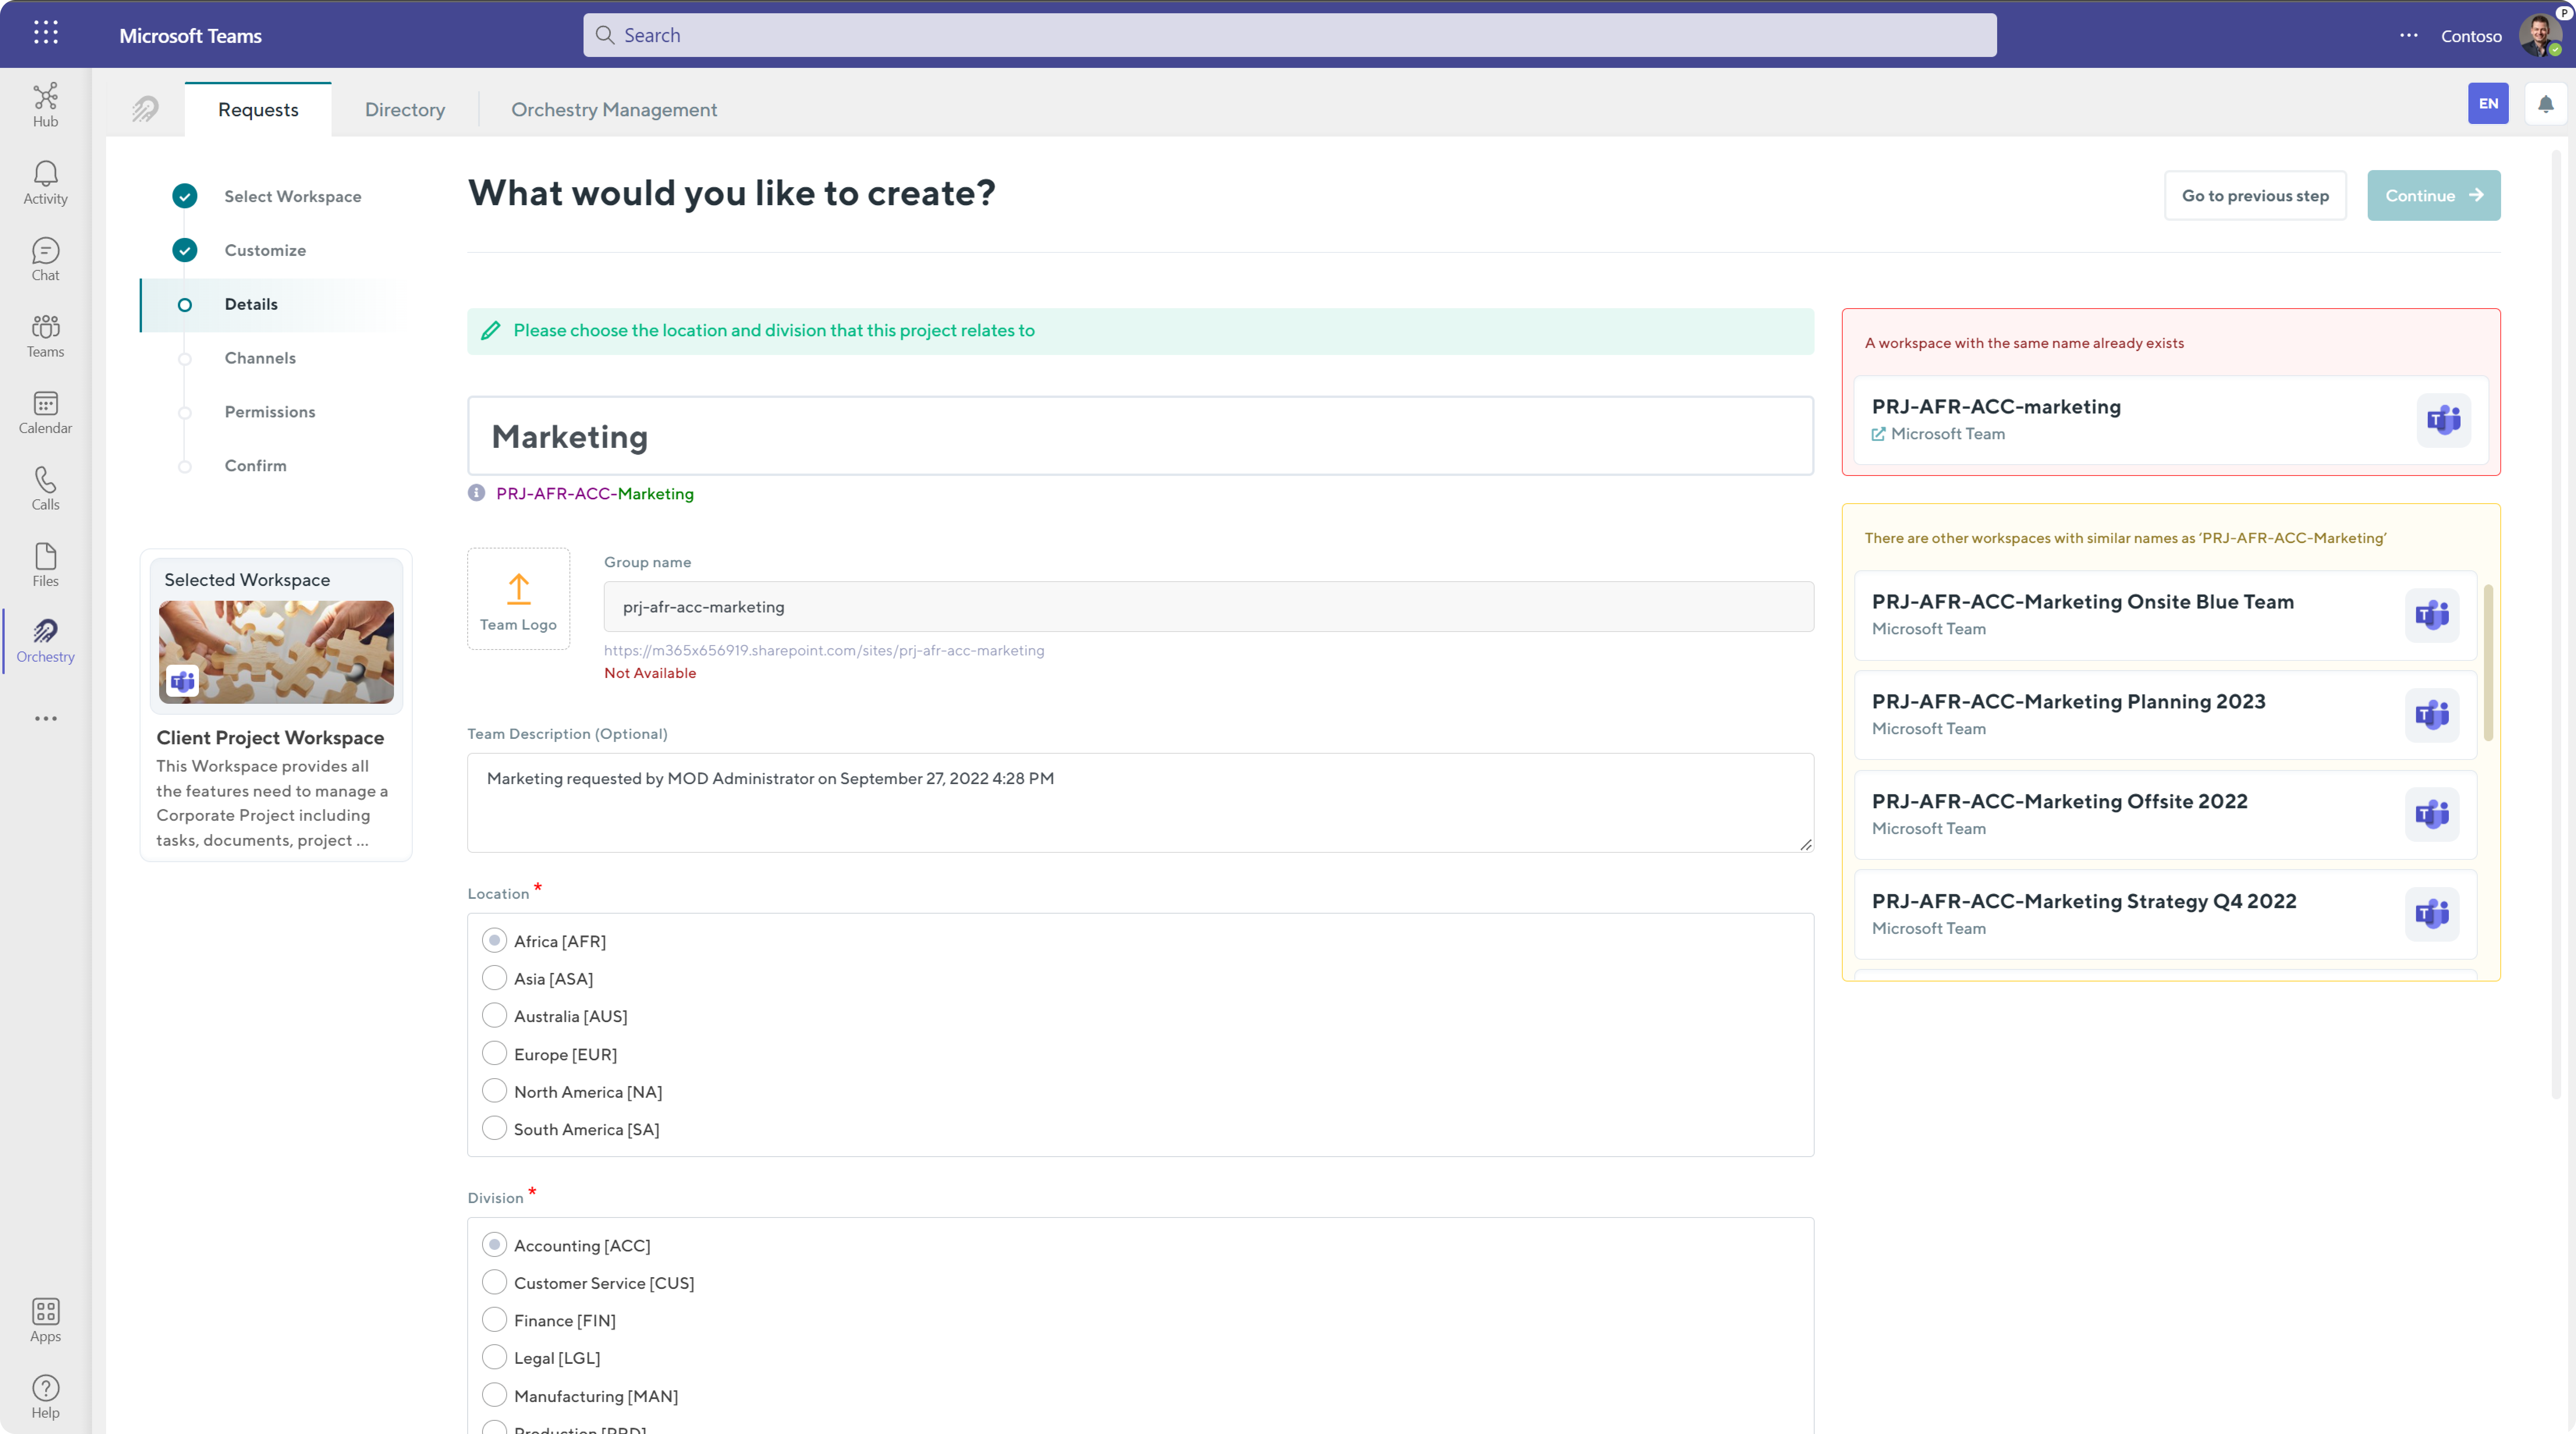This screenshot has width=2576, height=1434.
Task: Open the top bar more options ellipsis
Action: pyautogui.click(x=2408, y=35)
